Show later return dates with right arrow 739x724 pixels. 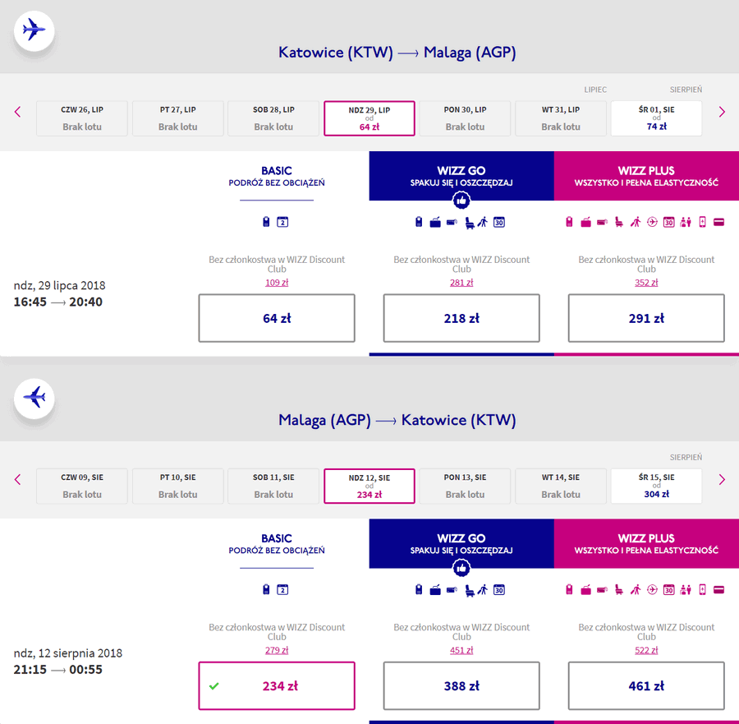tap(722, 480)
